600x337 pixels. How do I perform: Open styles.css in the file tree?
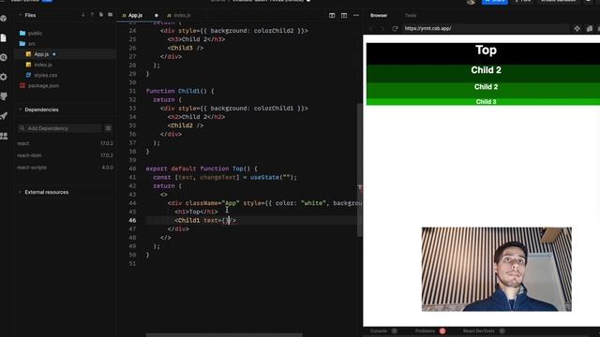(46, 75)
